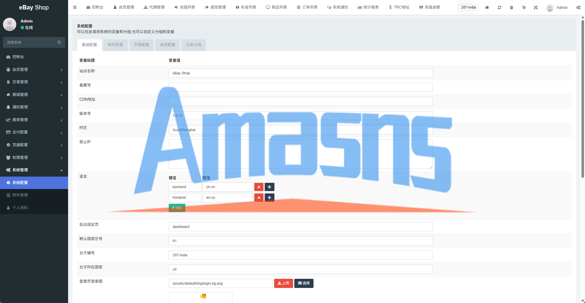The width and height of the screenshot is (585, 303).
Task: Delete the backend language row
Action: click(x=259, y=187)
